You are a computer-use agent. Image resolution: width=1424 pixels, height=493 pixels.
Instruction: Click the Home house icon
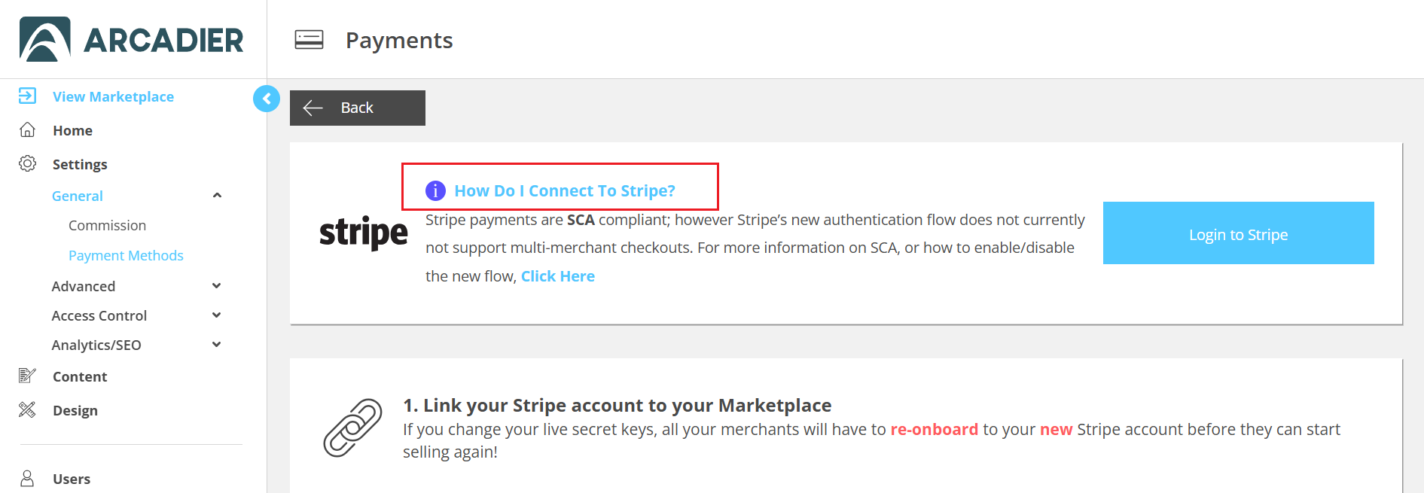[x=27, y=129]
